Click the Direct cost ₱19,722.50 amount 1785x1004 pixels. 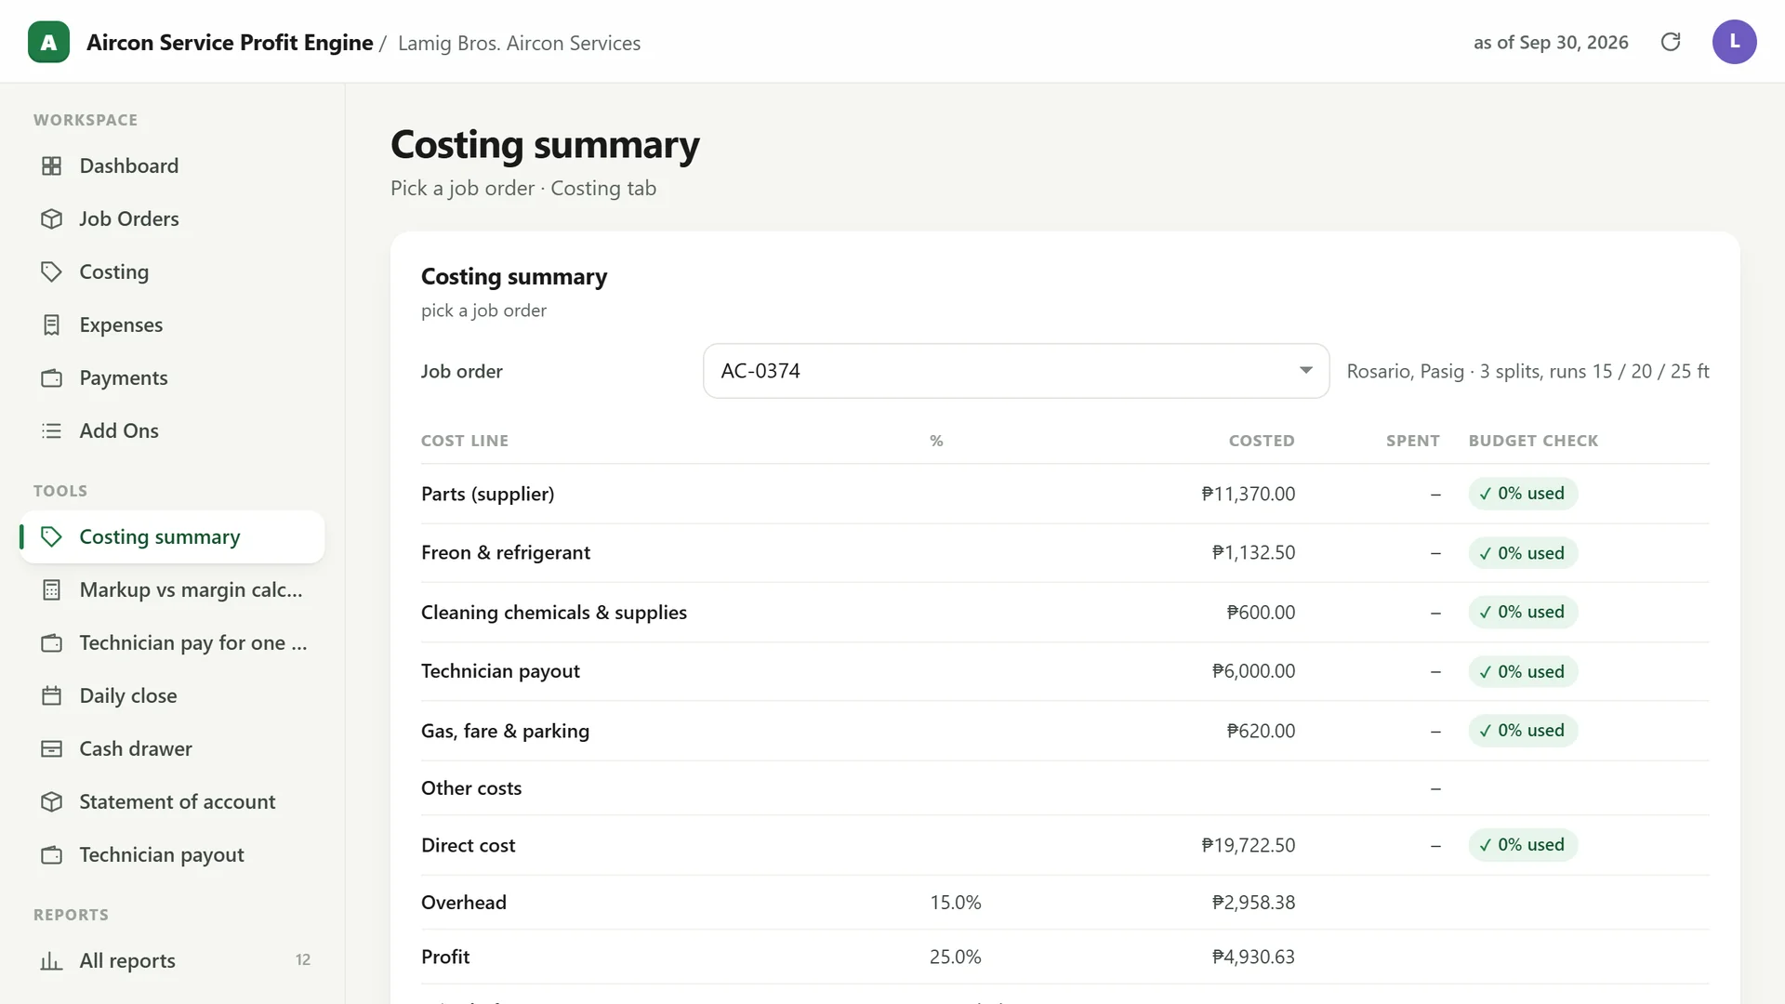(1248, 845)
